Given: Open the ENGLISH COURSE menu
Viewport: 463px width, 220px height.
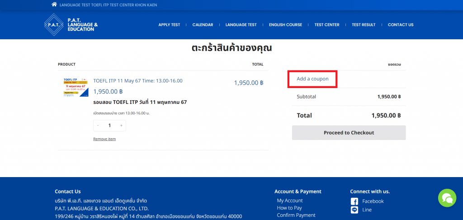Looking at the screenshot, I should pos(286,25).
